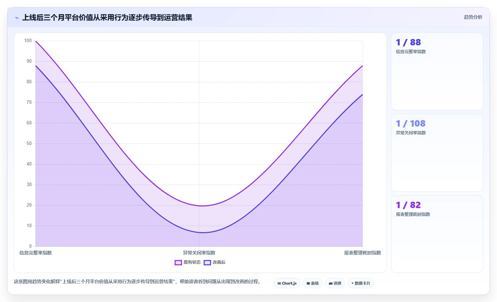Click the 改善后 legend label
The height and width of the screenshot is (302, 497).
click(x=219, y=263)
